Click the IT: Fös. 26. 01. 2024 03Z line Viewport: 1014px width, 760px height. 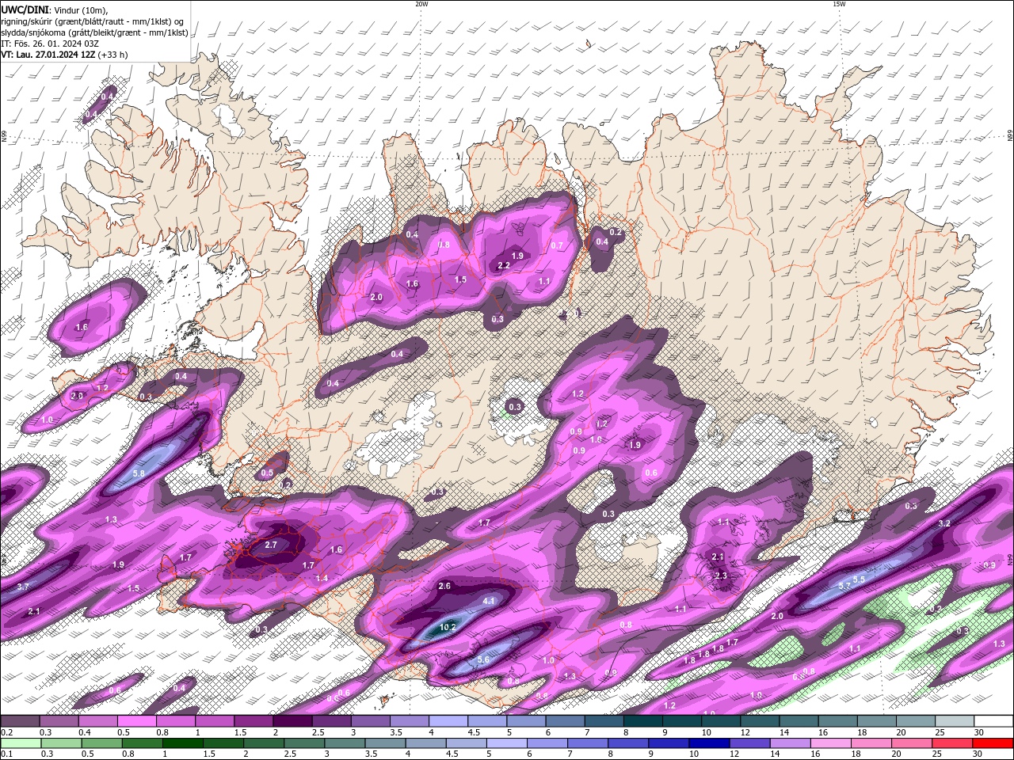pyautogui.click(x=50, y=44)
